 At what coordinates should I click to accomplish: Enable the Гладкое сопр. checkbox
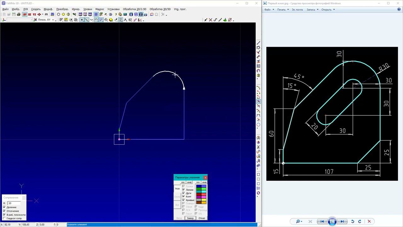pos(4,218)
